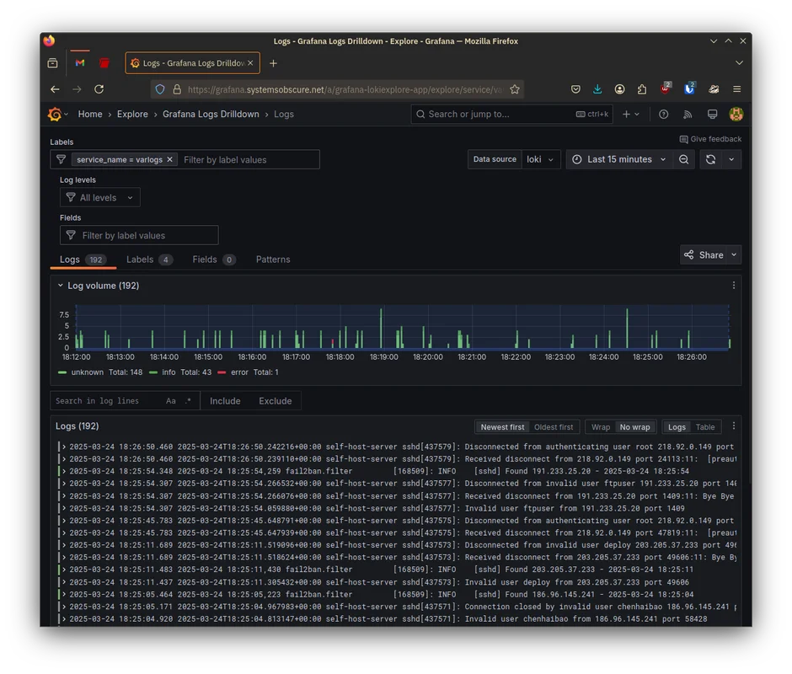
Task: Open the loki data source dropdown
Action: (540, 159)
